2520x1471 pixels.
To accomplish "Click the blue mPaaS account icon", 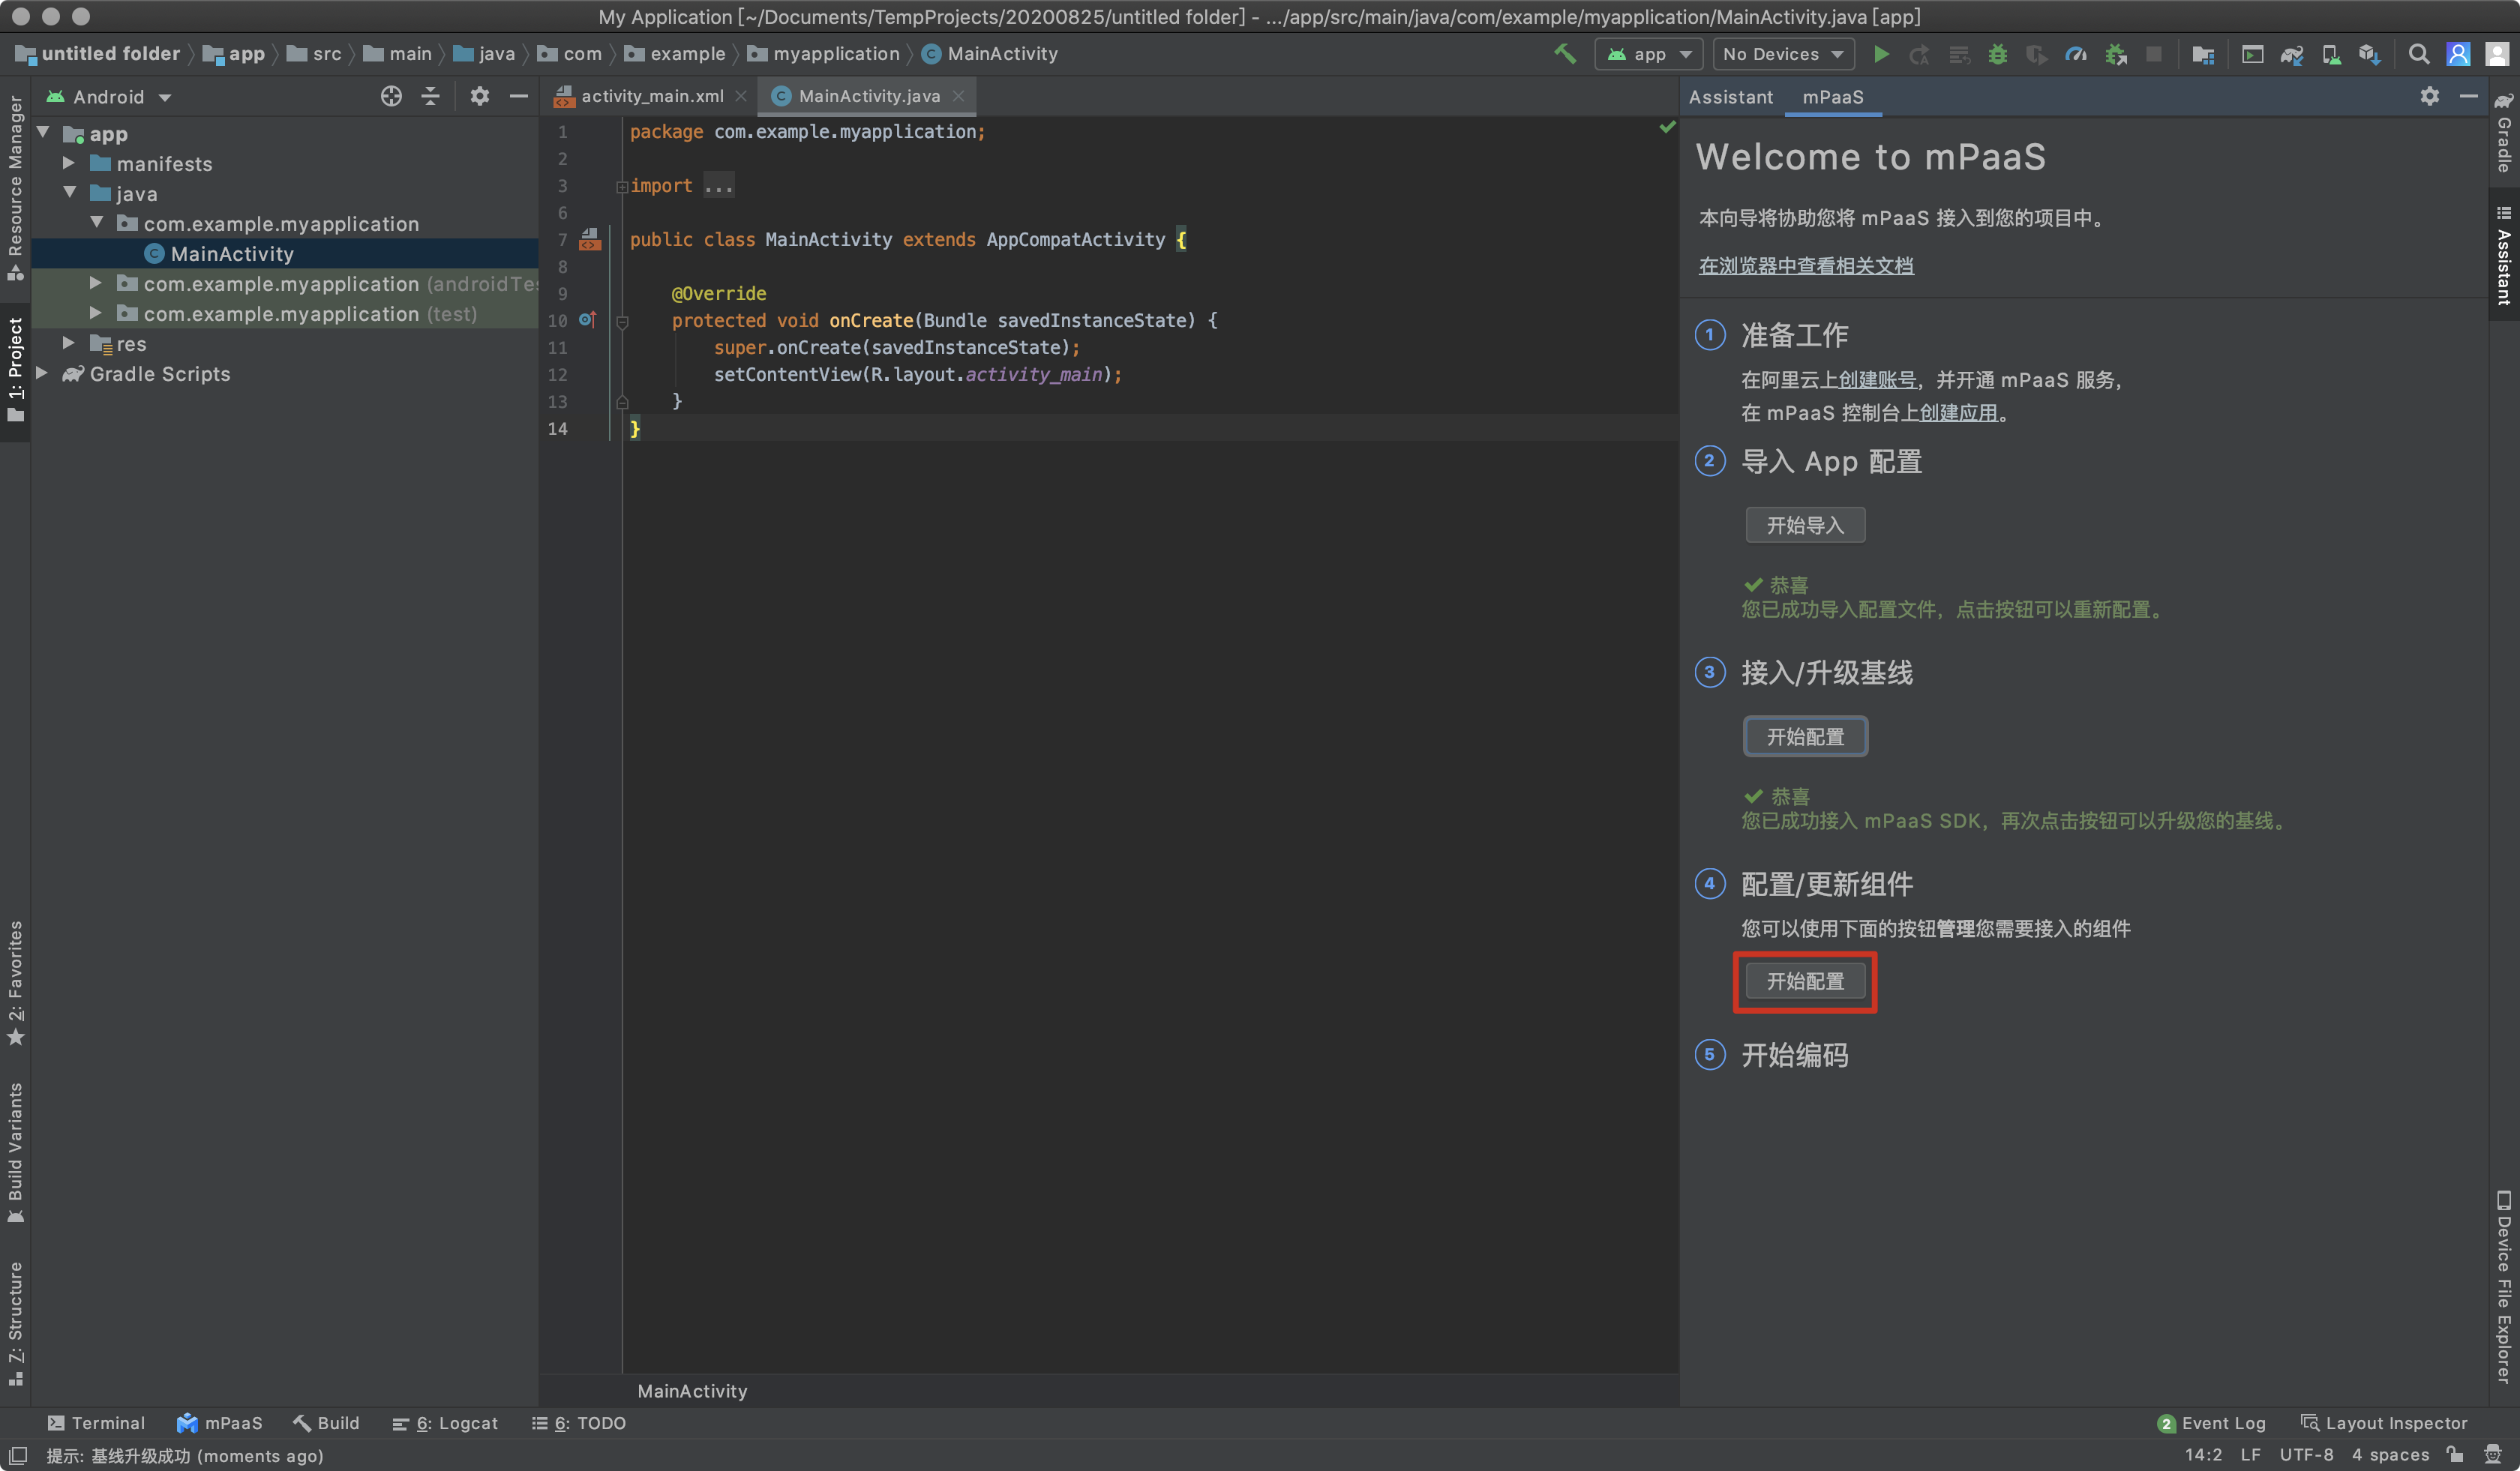I will (2458, 54).
